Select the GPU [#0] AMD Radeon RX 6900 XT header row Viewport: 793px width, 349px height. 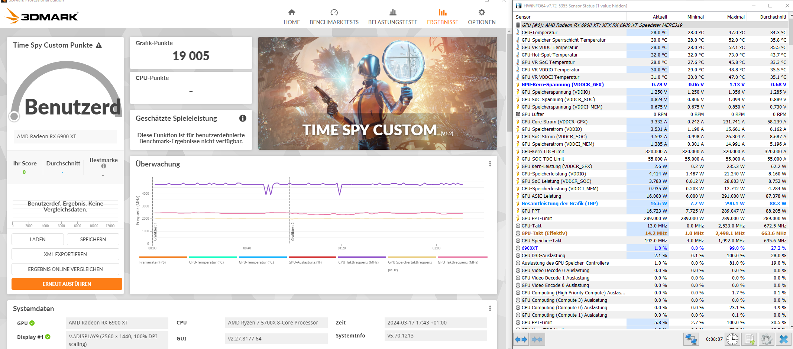pyautogui.click(x=651, y=25)
